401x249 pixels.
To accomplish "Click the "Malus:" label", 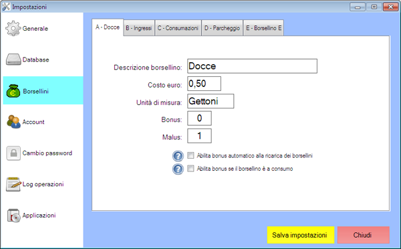I will tap(172, 137).
